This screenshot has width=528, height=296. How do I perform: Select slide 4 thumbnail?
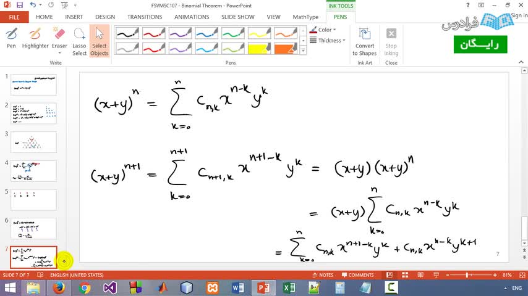point(33,171)
